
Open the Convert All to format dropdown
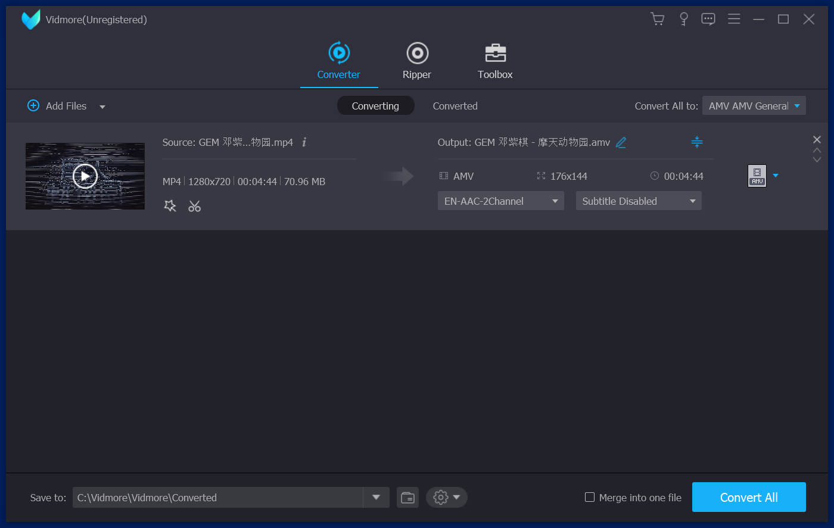coord(754,105)
